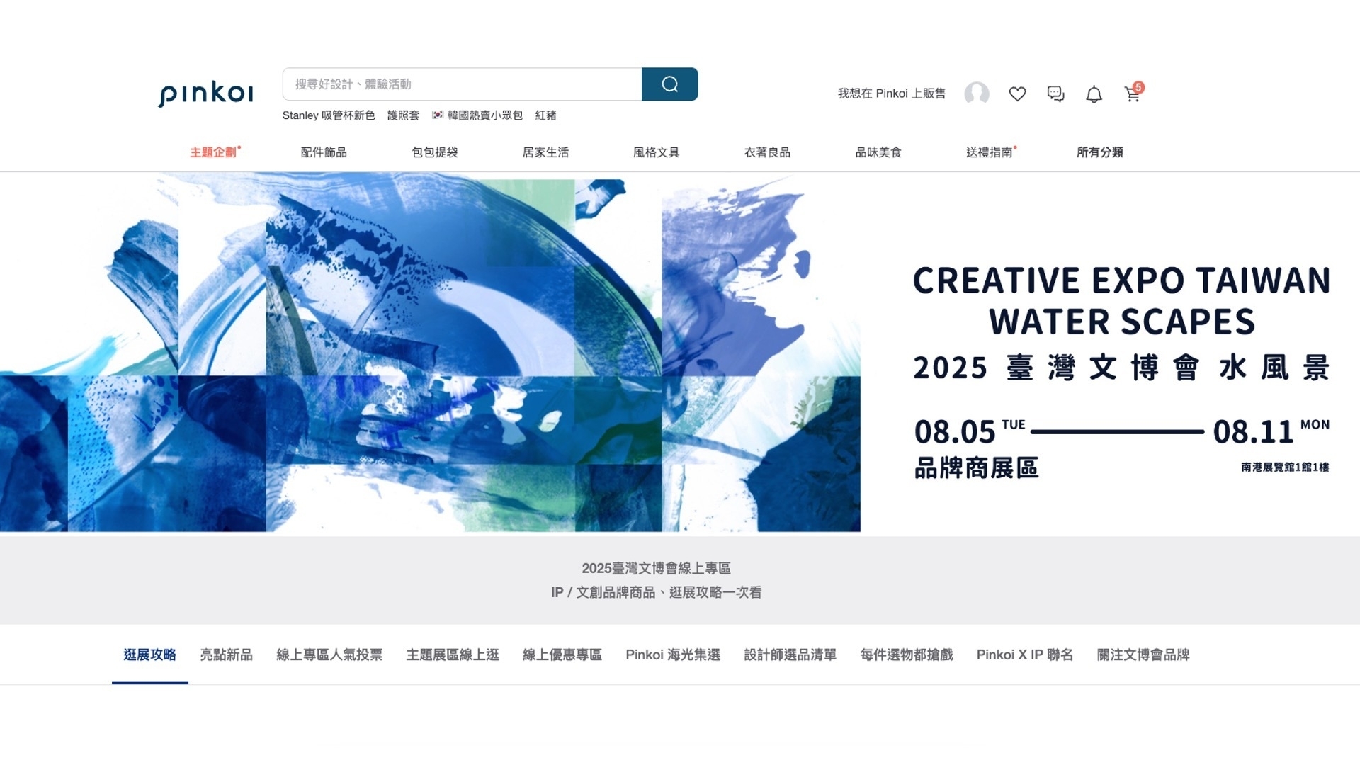Image resolution: width=1360 pixels, height=765 pixels.
Task: Switch to the 每件選物都搶戲 tab
Action: pos(907,654)
